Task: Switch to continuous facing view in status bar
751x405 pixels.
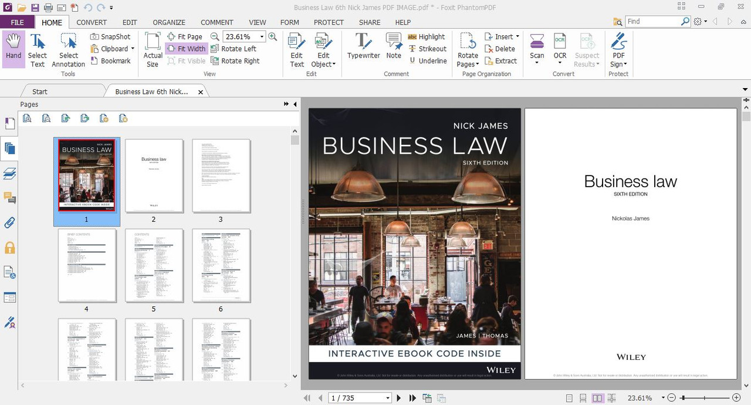Action: (612, 398)
